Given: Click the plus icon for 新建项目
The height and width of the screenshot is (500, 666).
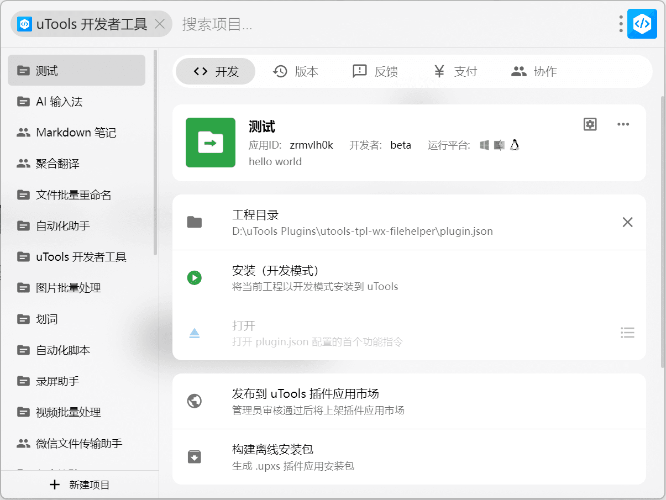Looking at the screenshot, I should [x=54, y=485].
